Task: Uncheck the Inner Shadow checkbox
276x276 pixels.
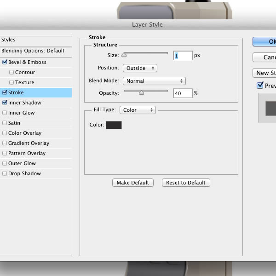Action: click(5, 103)
